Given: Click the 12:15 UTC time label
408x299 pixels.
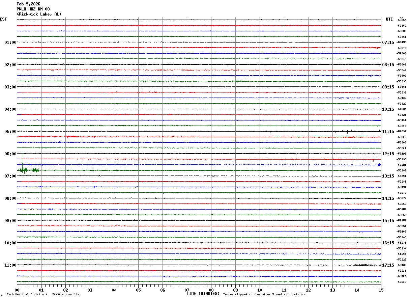Looking at the screenshot, I should (388, 154).
